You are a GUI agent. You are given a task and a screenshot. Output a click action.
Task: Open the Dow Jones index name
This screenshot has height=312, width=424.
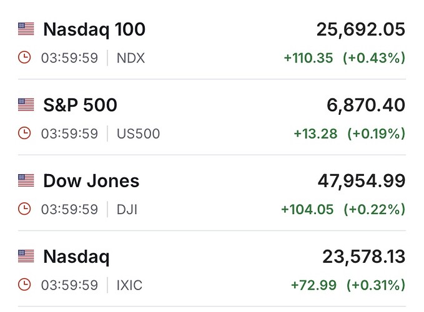click(91, 181)
